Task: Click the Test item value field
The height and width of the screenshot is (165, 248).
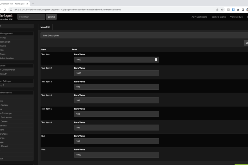Action: click(117, 60)
